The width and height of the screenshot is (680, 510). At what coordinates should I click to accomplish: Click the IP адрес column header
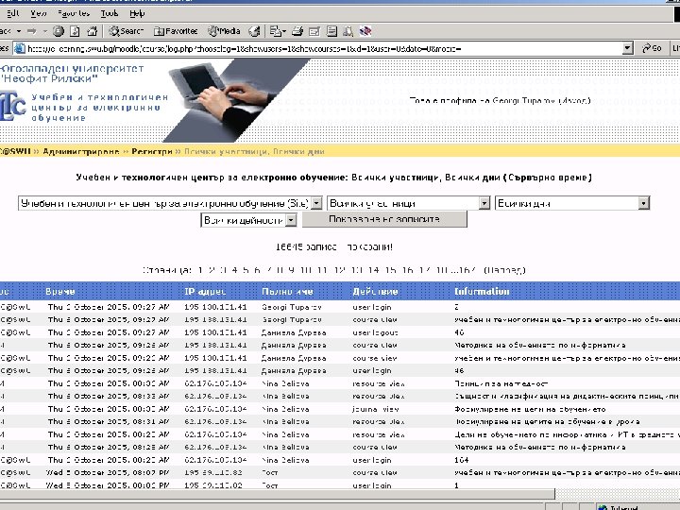(x=205, y=292)
